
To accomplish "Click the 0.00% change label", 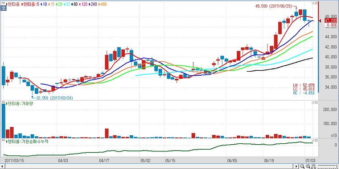I will tap(331, 25).
